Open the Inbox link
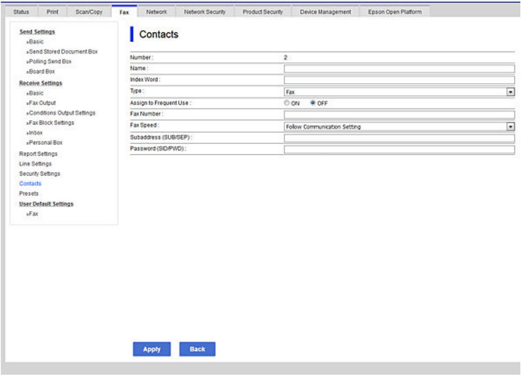This screenshot has height=376, width=522. 35,132
